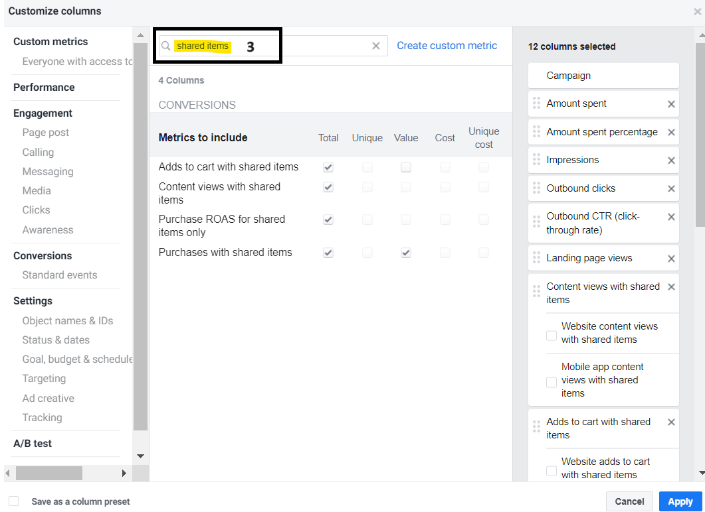Remove the Outbound clicks column

tap(670, 189)
